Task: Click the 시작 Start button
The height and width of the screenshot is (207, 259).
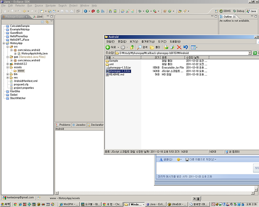Action: 5,204
